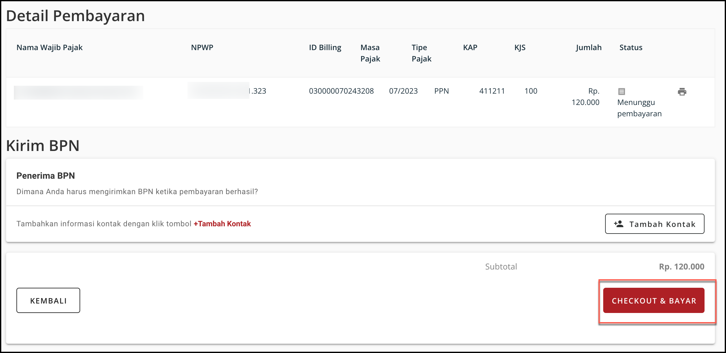
Task: Click the bold subtotal amount Rp. 120.000
Action: coord(681,267)
